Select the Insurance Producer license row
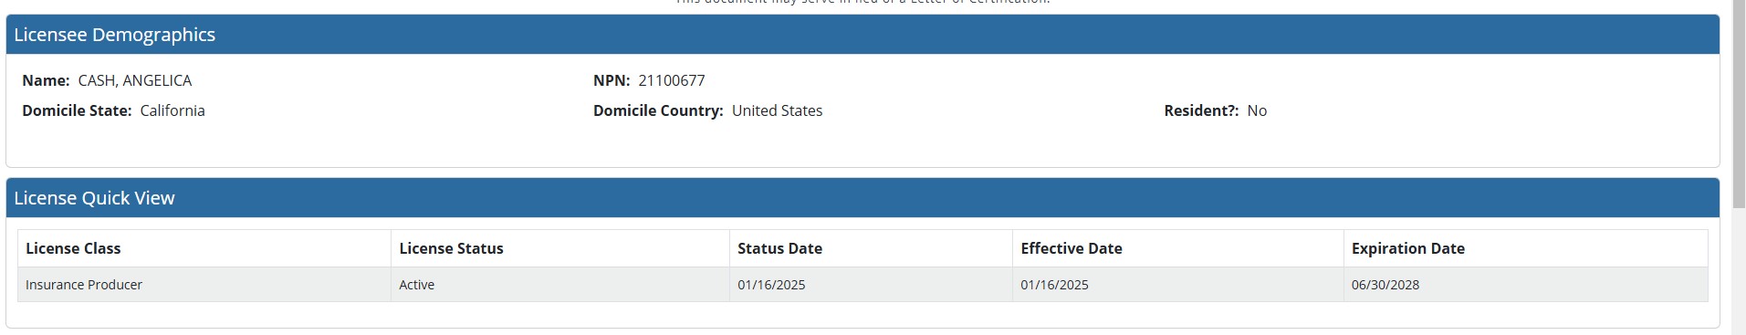The image size is (1746, 335). click(x=863, y=285)
